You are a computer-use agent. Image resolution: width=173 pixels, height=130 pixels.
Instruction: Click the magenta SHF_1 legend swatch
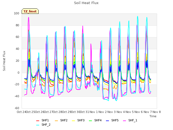[x=124, y=121]
